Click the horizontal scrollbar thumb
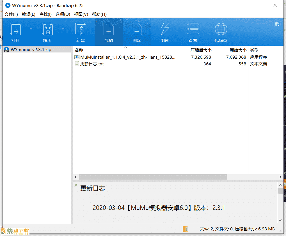 tap(153, 177)
